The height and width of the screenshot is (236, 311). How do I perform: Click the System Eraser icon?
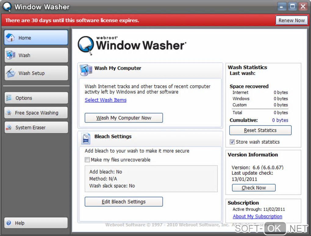point(9,128)
